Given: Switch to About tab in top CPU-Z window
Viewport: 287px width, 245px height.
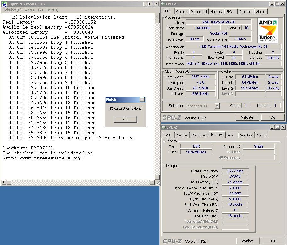Looking at the screenshot, I should pyautogui.click(x=261, y=12).
